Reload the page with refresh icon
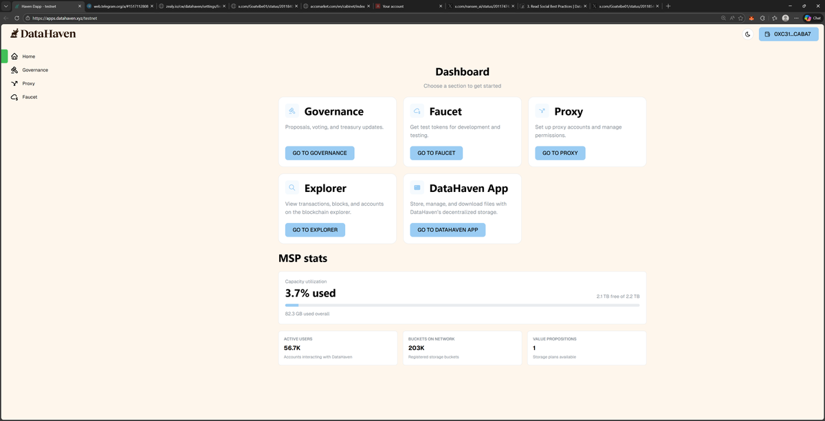825x421 pixels. pos(17,18)
